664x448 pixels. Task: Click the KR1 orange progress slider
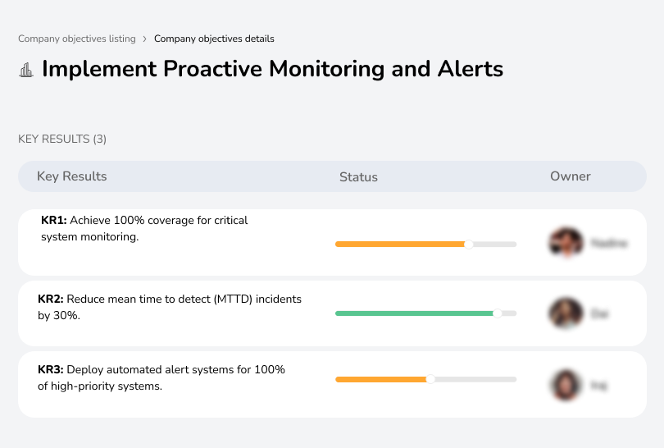point(425,245)
